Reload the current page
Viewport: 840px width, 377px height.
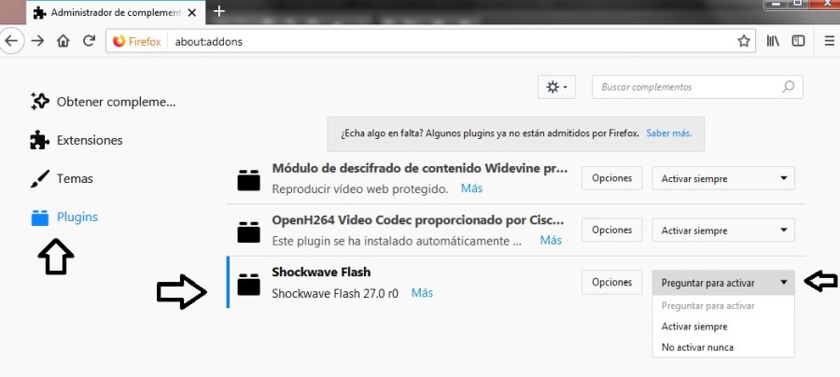click(89, 41)
